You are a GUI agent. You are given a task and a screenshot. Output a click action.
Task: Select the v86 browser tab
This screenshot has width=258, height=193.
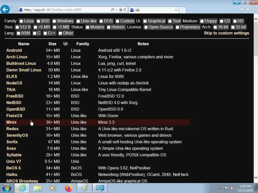pos(153,10)
